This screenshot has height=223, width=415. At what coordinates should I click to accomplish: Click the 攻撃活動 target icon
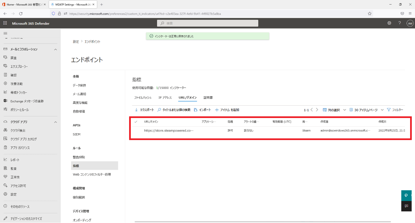click(x=5, y=83)
